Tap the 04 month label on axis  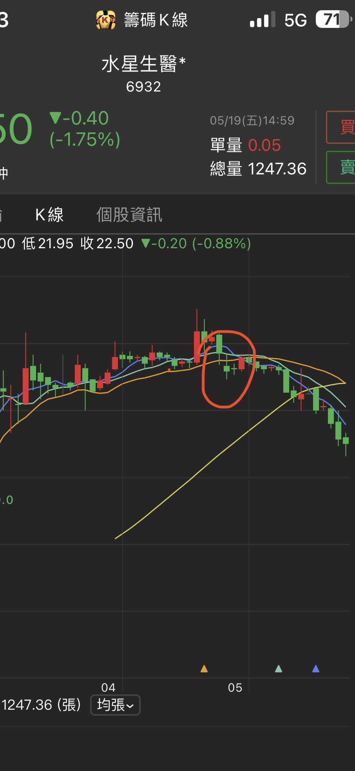point(109,688)
